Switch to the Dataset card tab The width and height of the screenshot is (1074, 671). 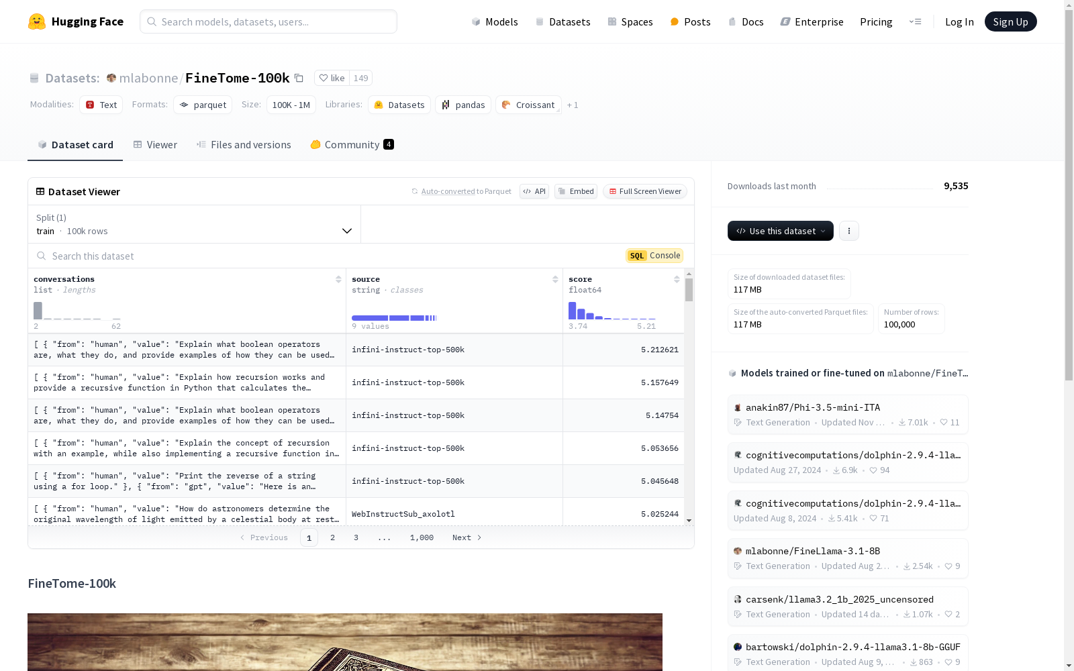point(75,144)
